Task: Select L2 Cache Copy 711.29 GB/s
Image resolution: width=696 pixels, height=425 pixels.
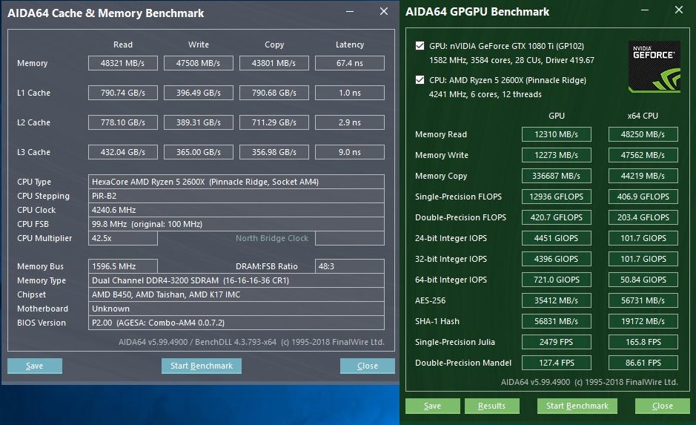Action: pyautogui.click(x=274, y=122)
